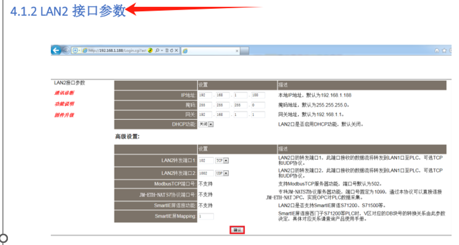The width and height of the screenshot is (459, 245).
Task: Click the LAN2转发端口1 port field 102
Action: (x=206, y=161)
